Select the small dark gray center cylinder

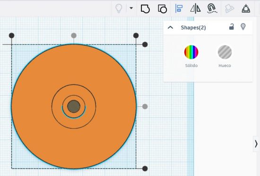coord(74,107)
